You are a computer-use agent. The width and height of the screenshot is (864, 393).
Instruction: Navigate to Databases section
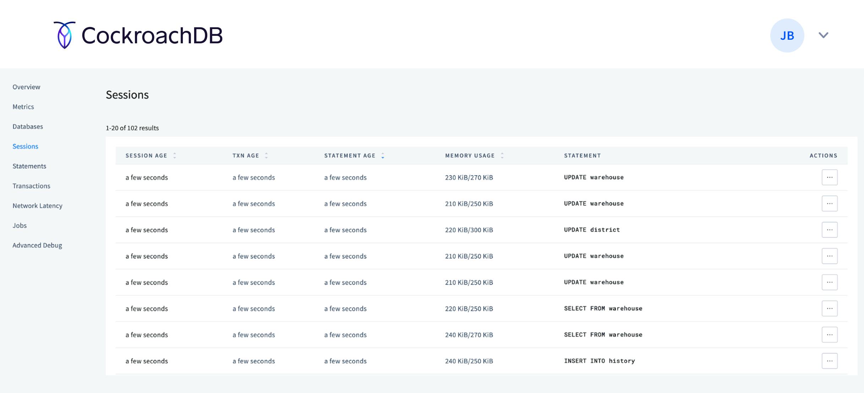[x=28, y=127]
